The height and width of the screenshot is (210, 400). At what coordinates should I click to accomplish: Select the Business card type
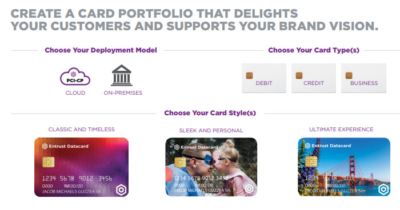pos(363,78)
